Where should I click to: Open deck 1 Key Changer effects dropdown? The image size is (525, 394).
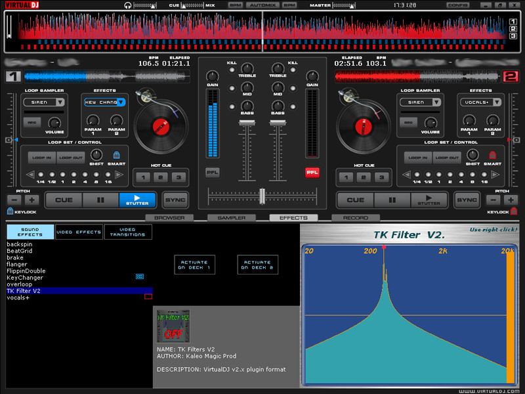[105, 102]
